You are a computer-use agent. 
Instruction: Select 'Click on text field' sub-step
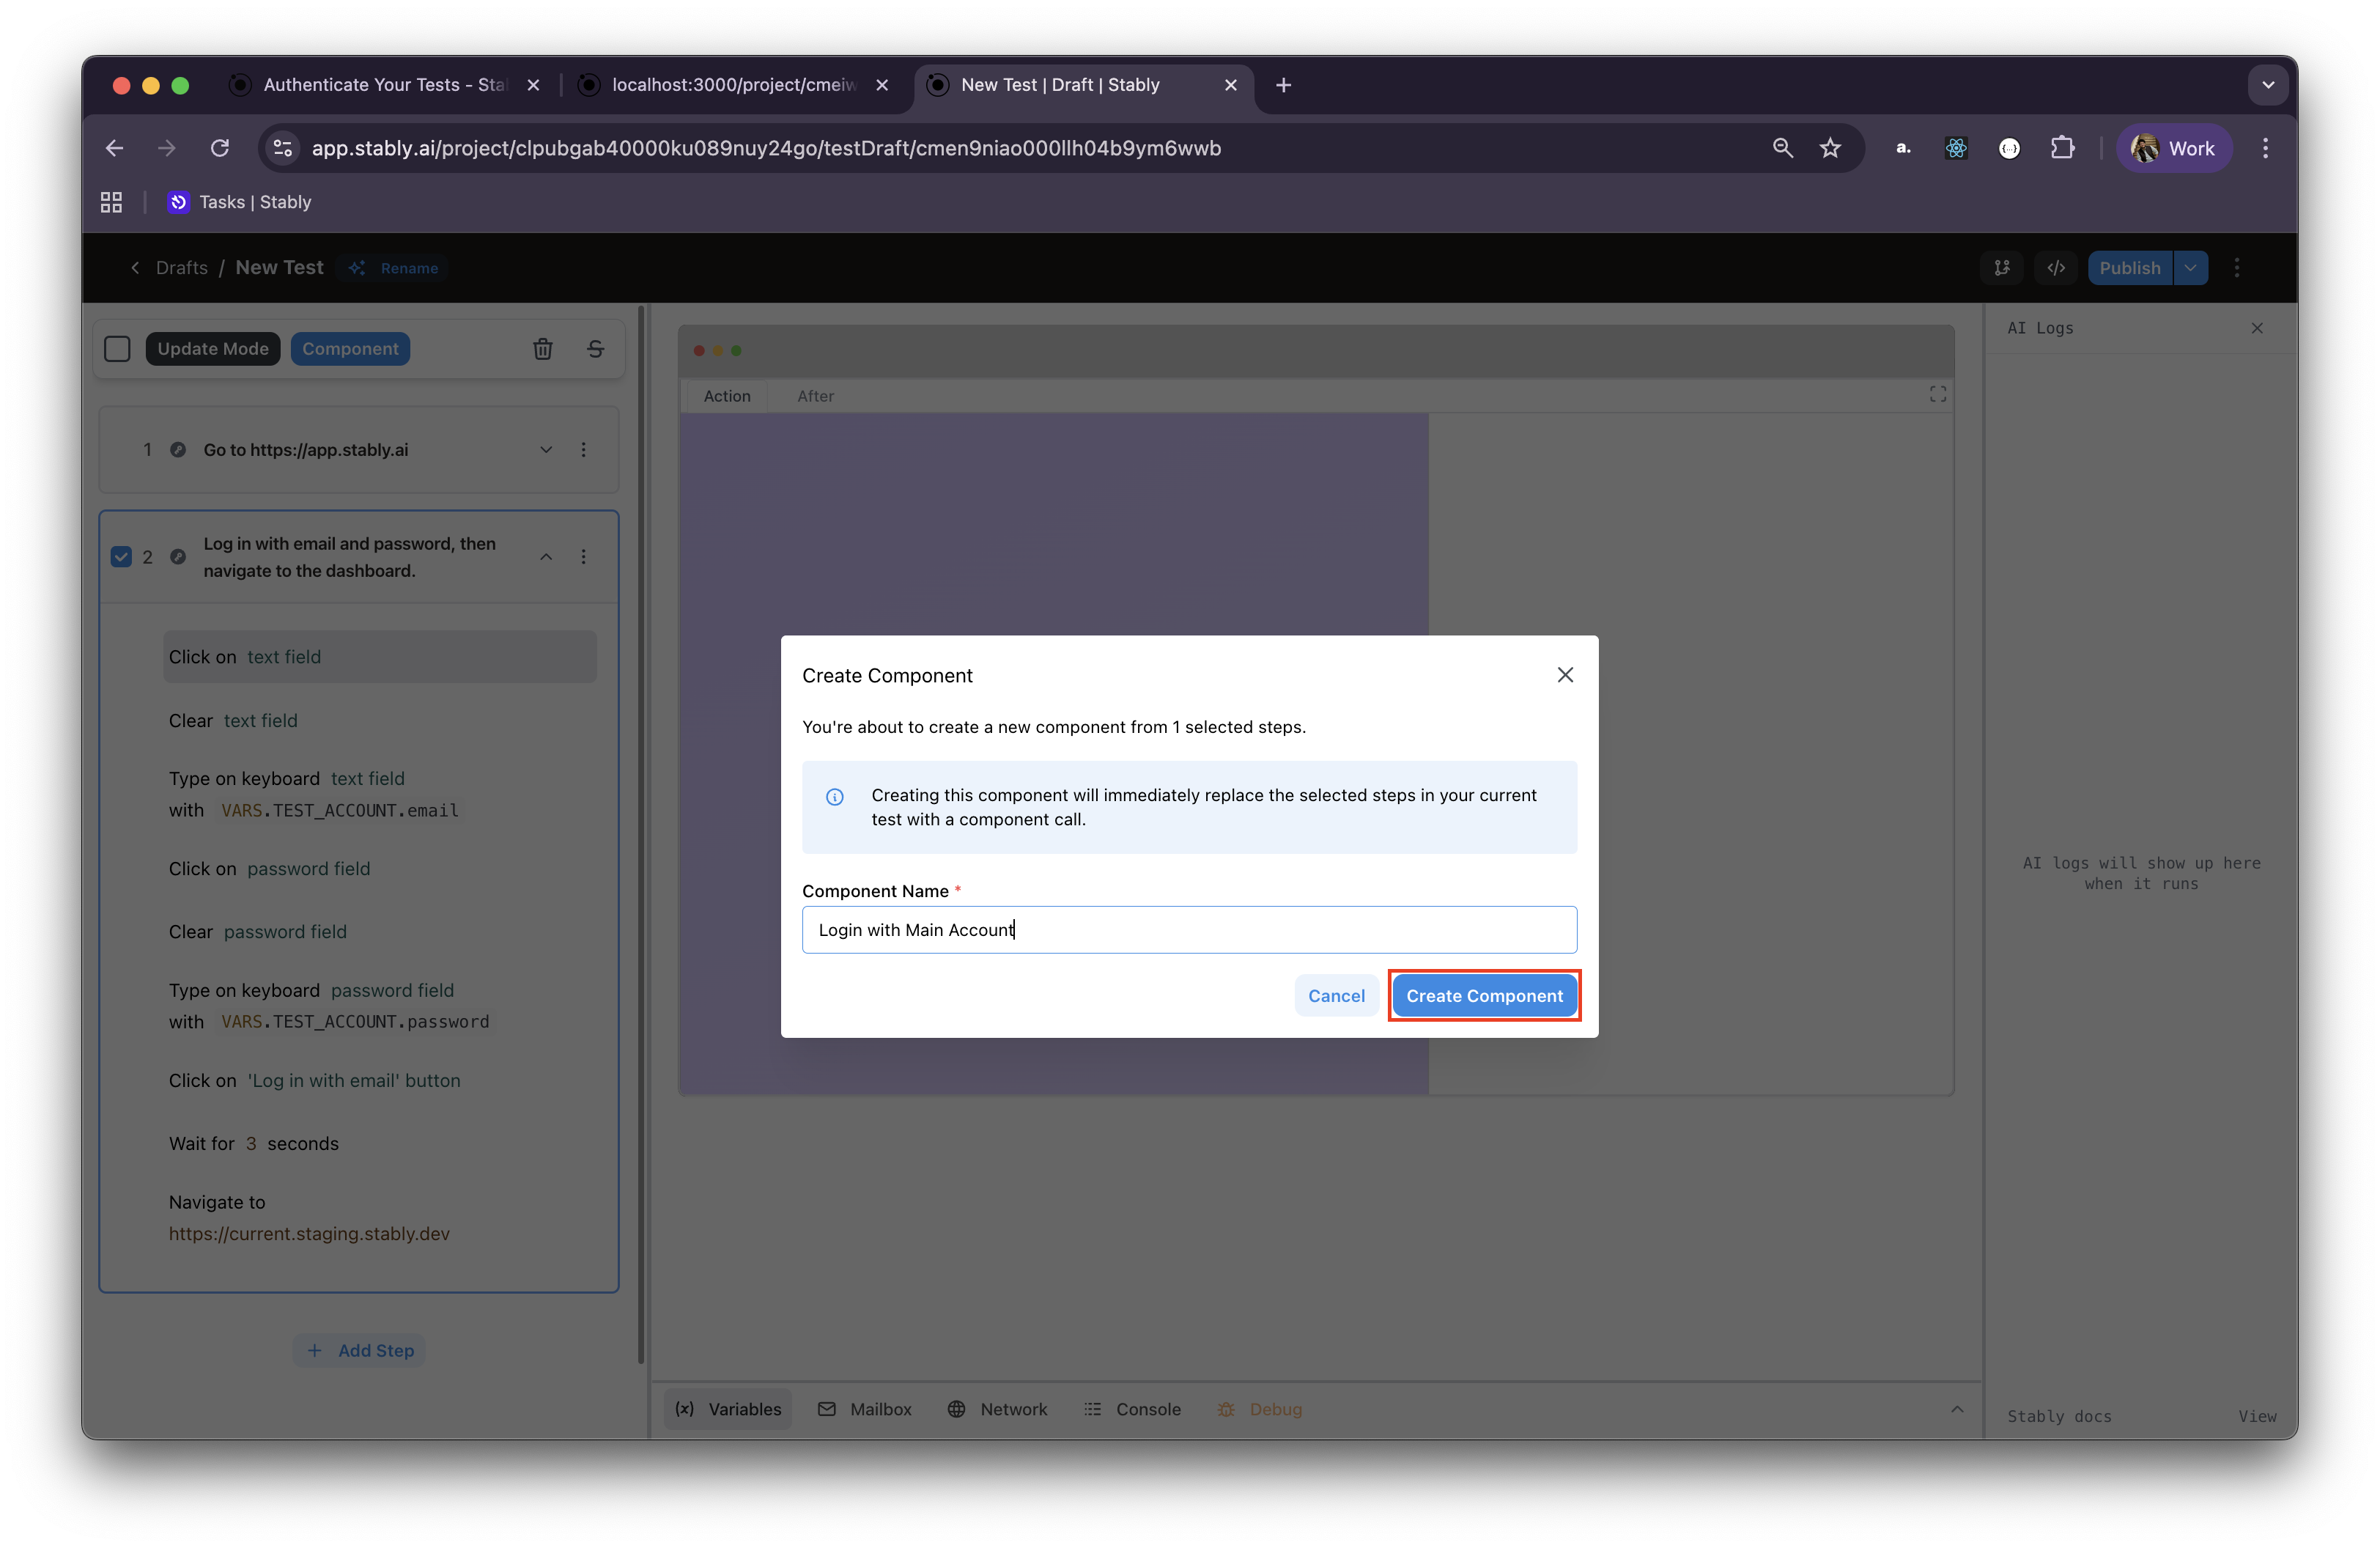click(x=380, y=656)
